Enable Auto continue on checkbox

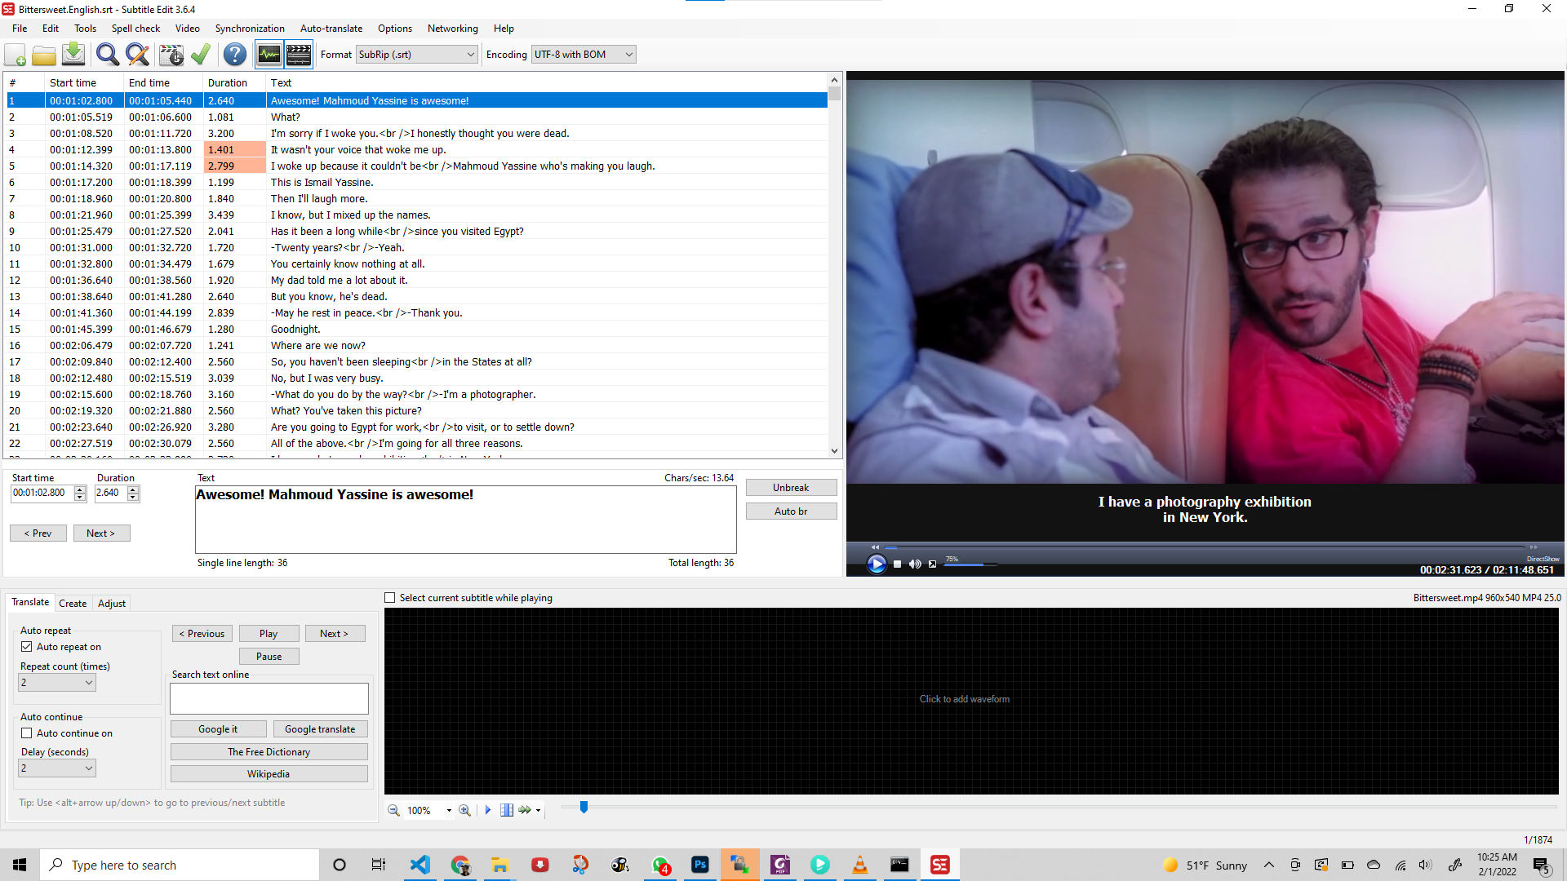point(27,733)
